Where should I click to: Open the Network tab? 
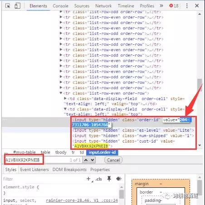103,6
